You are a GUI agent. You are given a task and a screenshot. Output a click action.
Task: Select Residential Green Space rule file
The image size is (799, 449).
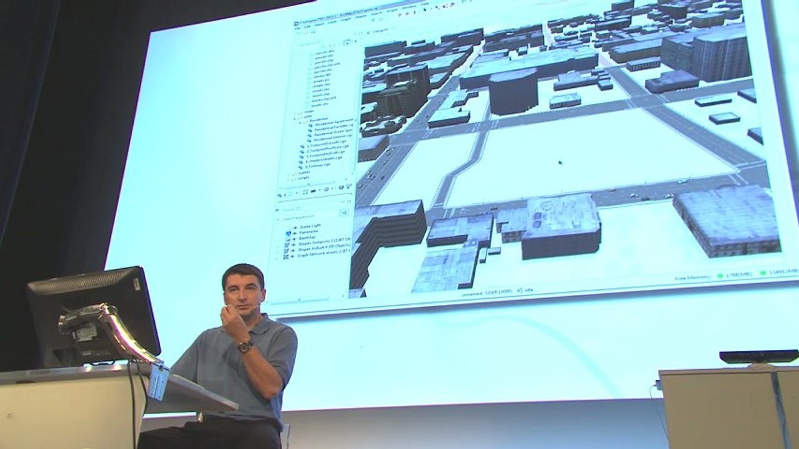coord(333,132)
